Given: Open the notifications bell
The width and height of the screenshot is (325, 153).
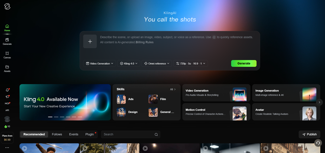Looking at the screenshot, I should (7, 90).
